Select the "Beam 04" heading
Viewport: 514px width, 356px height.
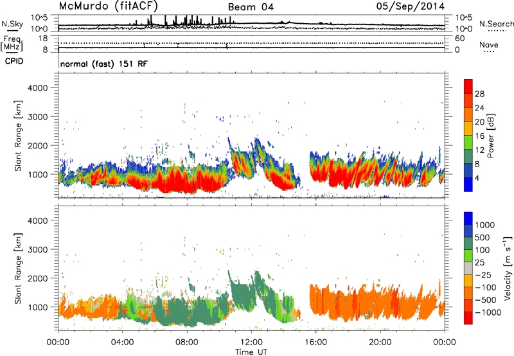tap(251, 7)
